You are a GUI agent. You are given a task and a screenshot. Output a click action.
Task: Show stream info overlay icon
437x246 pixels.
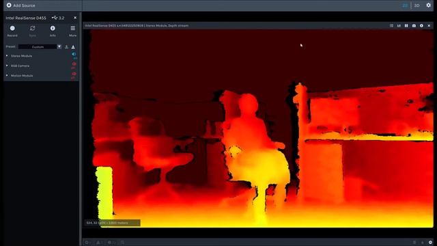tap(421, 25)
